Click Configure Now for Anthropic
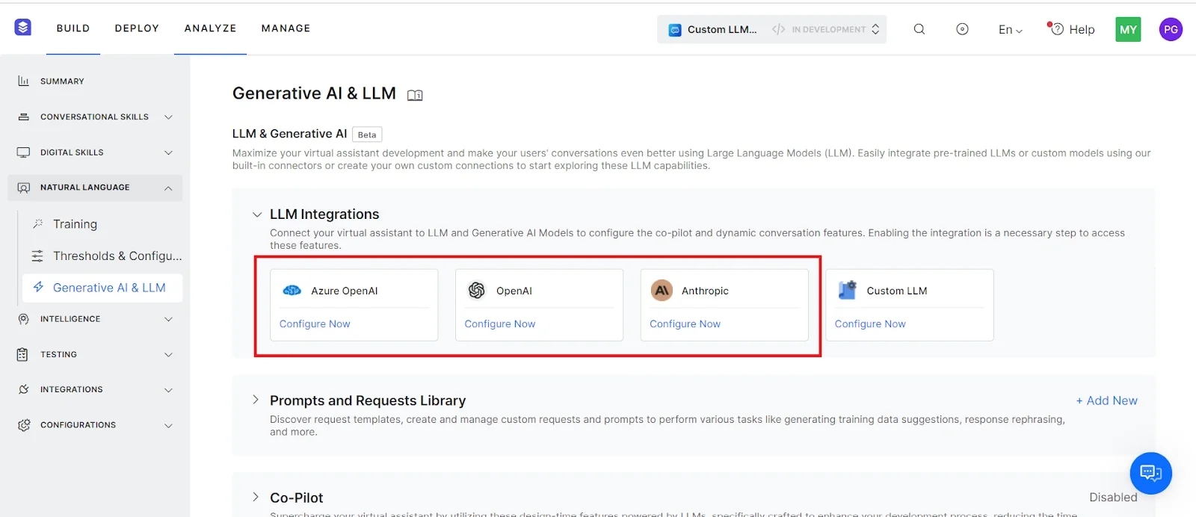Image resolution: width=1196 pixels, height=517 pixels. [x=685, y=323]
